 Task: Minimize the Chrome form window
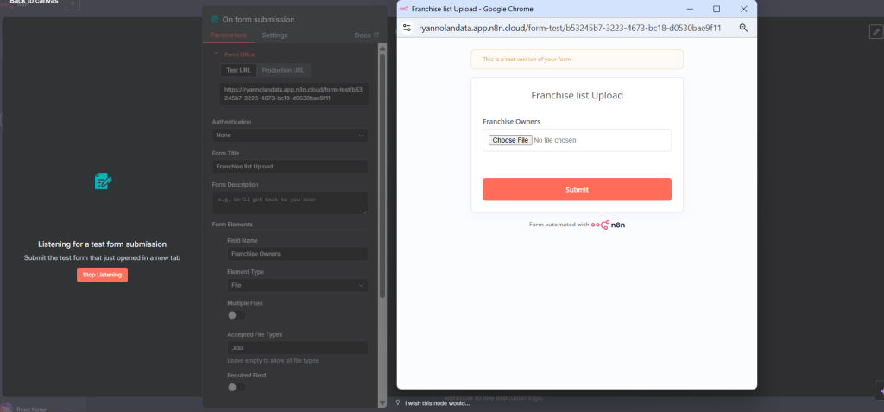[x=689, y=9]
